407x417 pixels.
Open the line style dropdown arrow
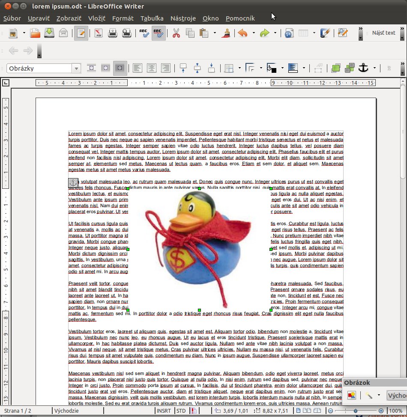click(261, 68)
